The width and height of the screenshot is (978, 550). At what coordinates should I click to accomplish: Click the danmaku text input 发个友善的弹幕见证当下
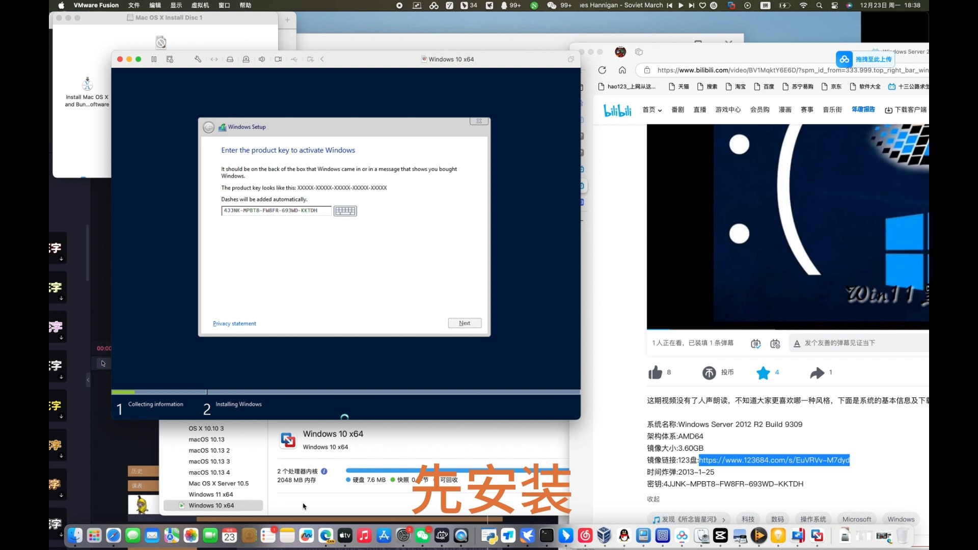[859, 343]
